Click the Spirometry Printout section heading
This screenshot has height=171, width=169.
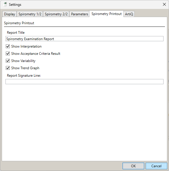coord(19,23)
